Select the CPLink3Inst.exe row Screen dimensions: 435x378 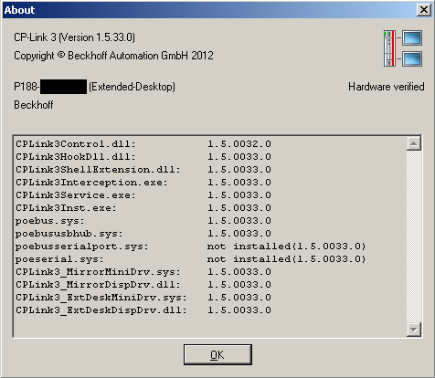click(143, 207)
